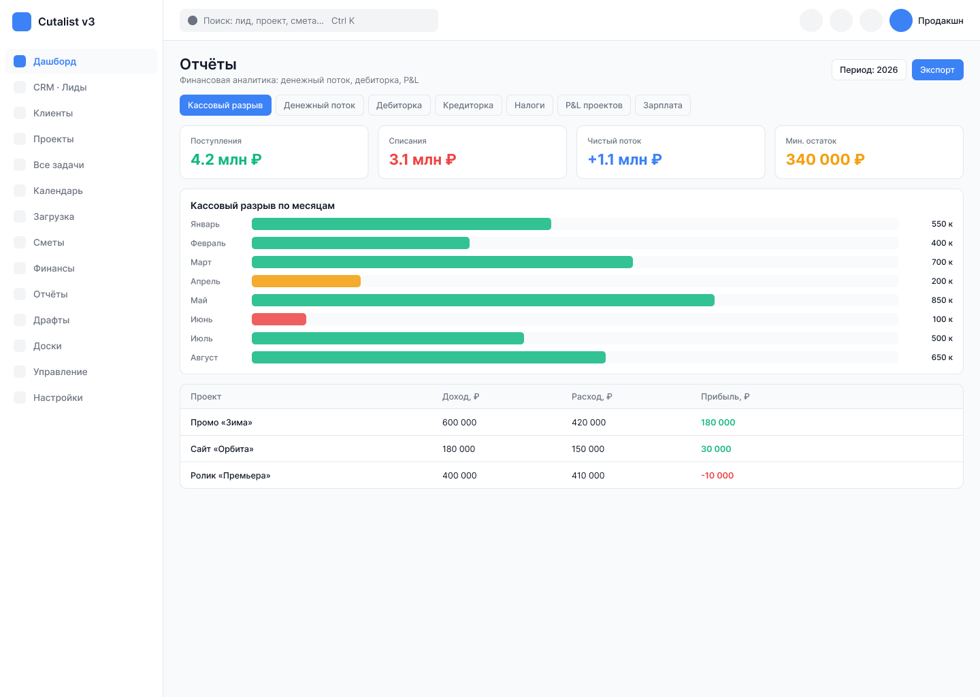Open the Период: 2026 selector
The height and width of the screenshot is (697, 980).
tap(868, 69)
